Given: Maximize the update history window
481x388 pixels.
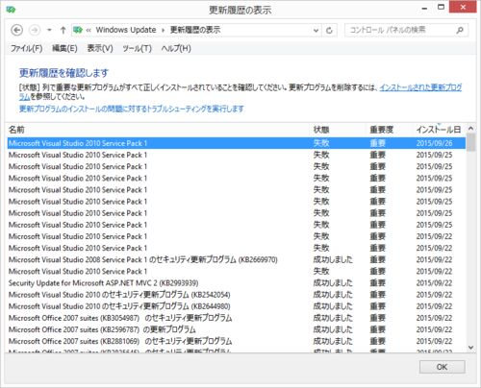Looking at the screenshot, I should click(x=442, y=8).
